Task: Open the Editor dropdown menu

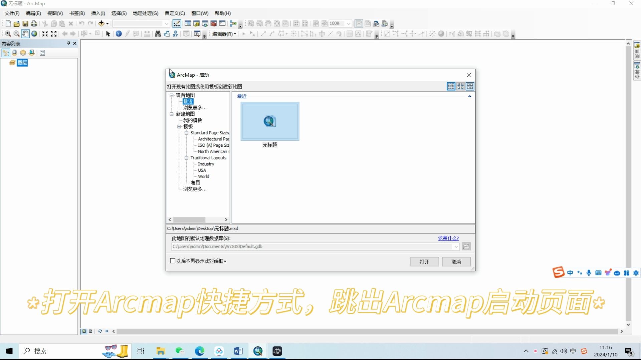Action: point(224,34)
